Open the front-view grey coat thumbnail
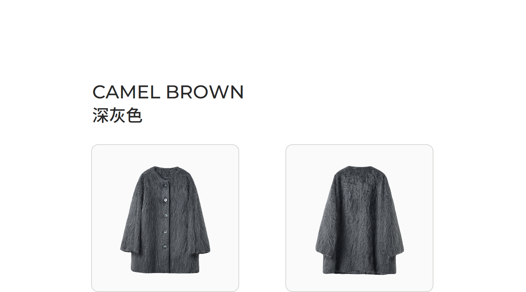Image resolution: width=526 pixels, height=292 pixels. pyautogui.click(x=165, y=218)
